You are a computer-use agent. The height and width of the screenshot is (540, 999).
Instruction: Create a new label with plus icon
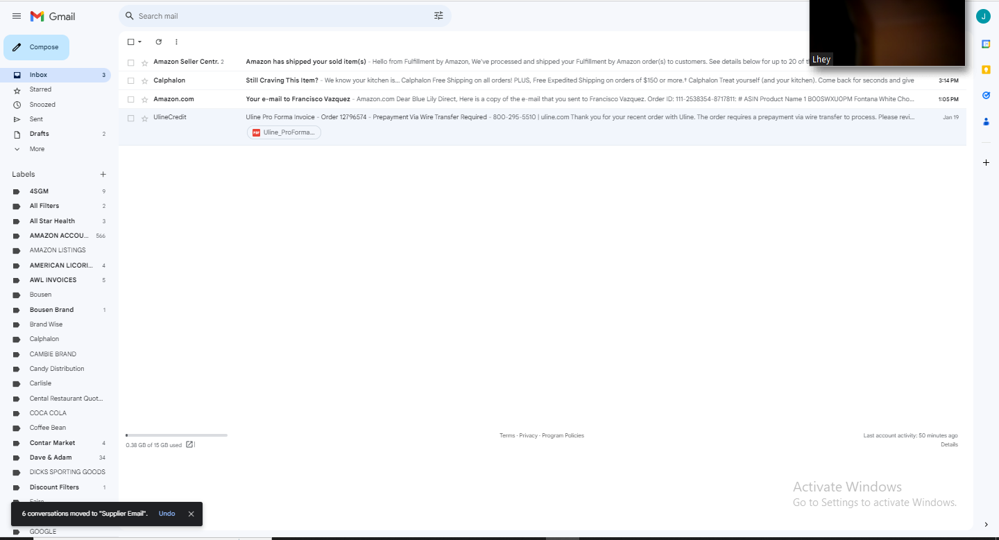point(103,174)
